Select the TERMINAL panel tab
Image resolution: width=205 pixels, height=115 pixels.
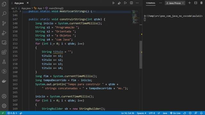coord(151,3)
